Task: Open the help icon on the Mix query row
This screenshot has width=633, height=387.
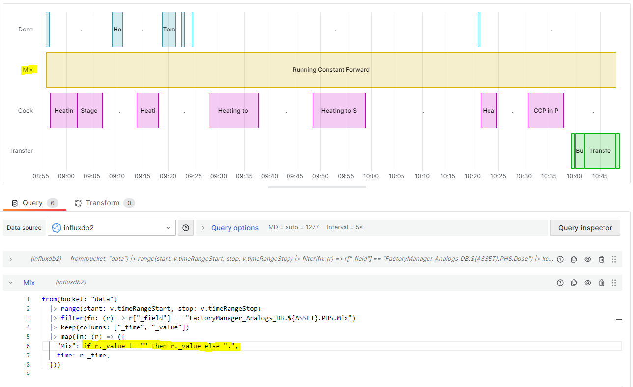Action: pos(560,283)
